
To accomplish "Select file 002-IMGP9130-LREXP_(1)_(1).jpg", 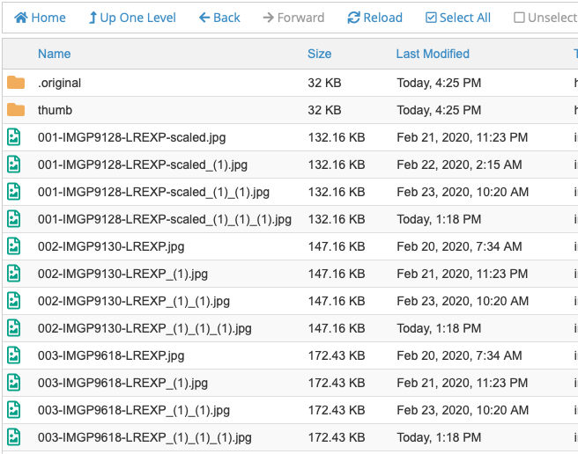I will [133, 301].
